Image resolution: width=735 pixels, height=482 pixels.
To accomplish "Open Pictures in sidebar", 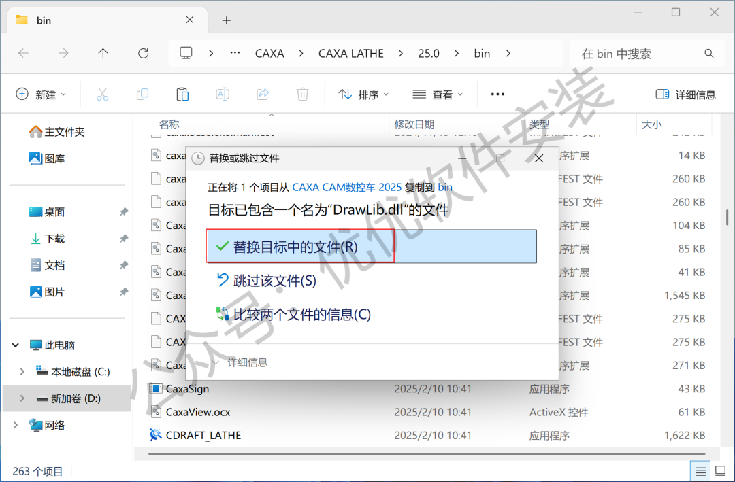I will pos(47,292).
